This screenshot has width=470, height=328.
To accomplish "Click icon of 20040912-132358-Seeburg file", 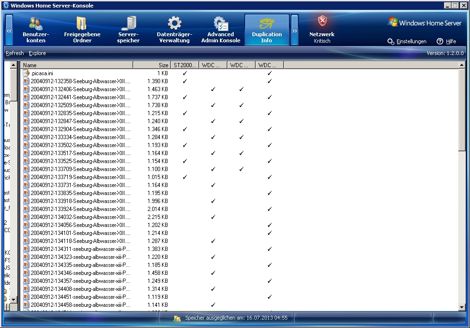I will point(26,81).
